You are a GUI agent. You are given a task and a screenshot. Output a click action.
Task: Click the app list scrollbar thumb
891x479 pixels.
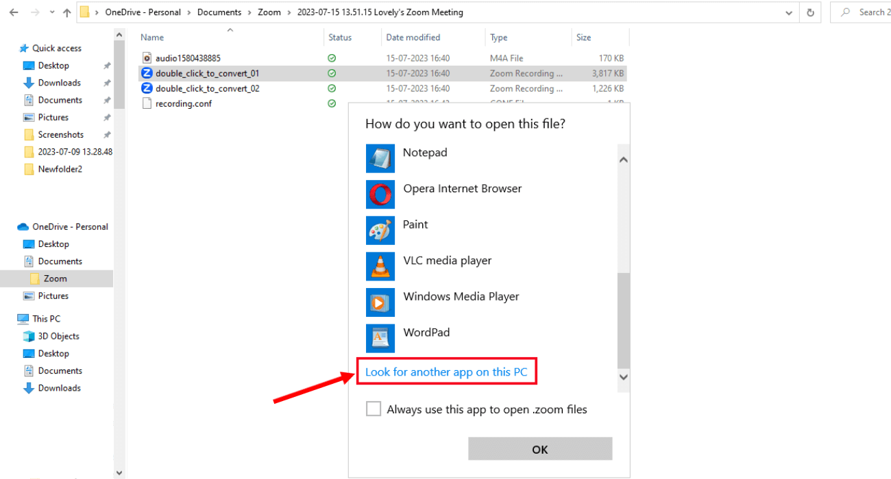[623, 320]
